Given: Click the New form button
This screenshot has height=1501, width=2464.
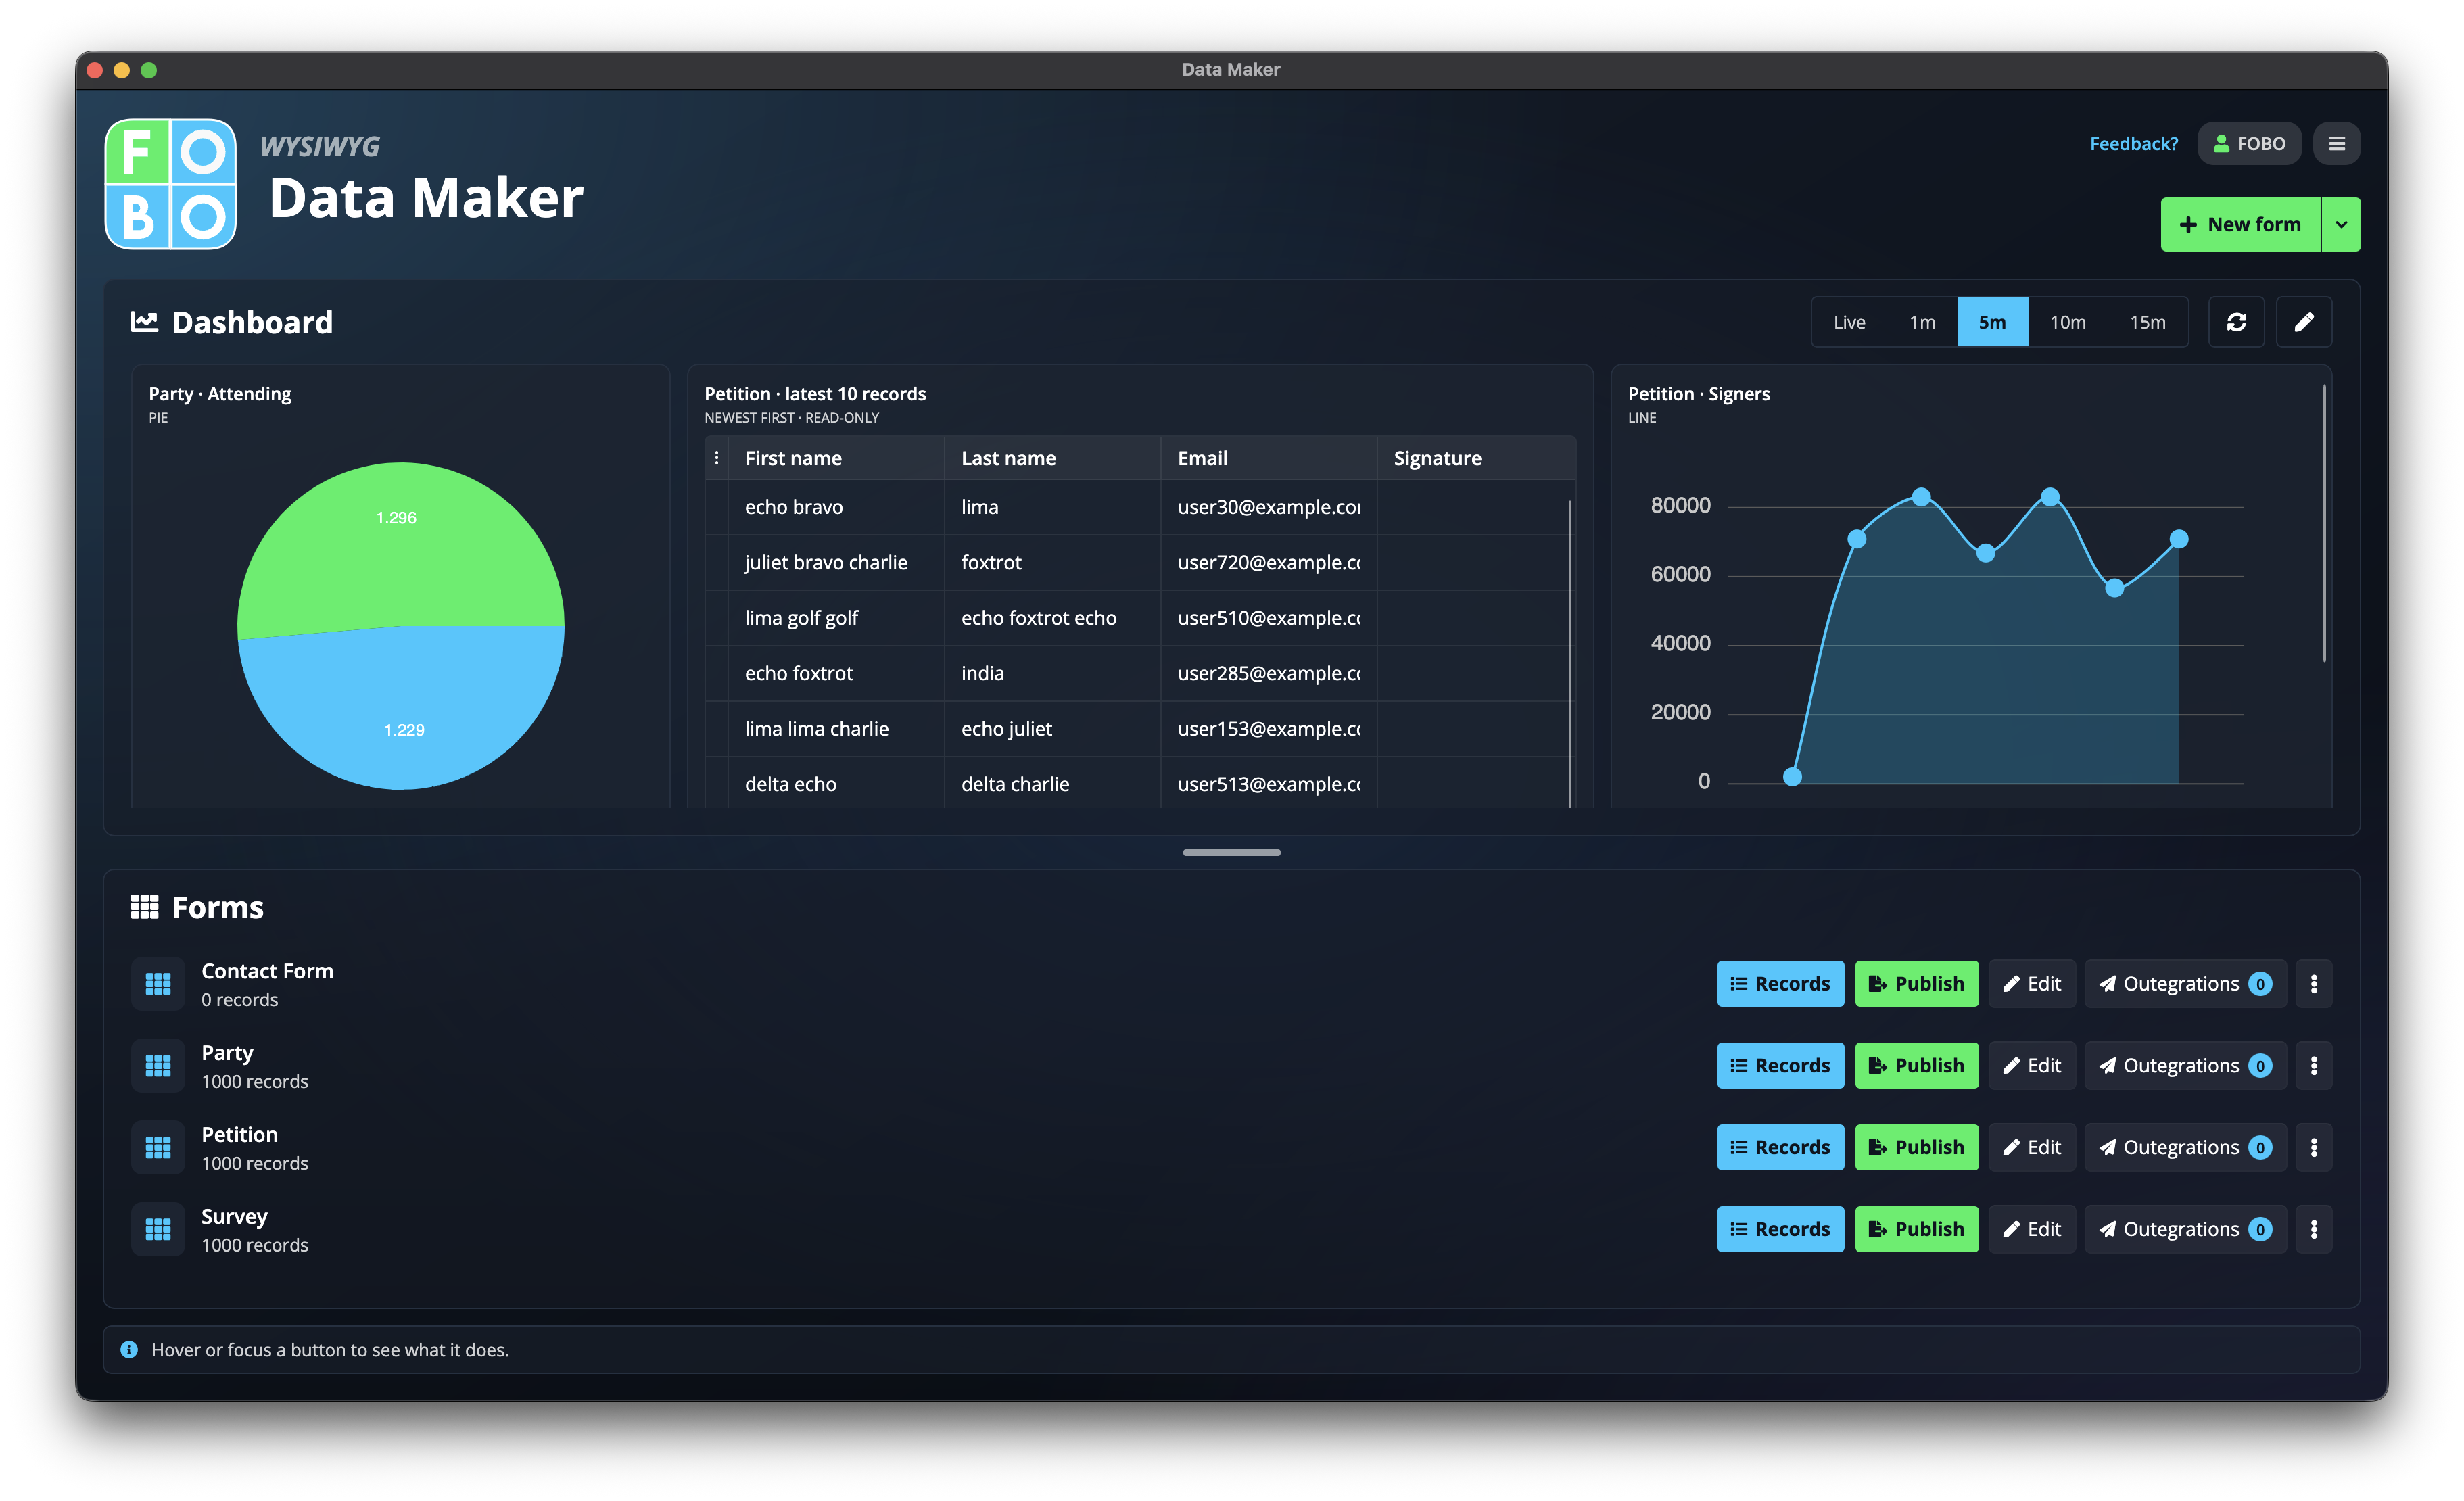Looking at the screenshot, I should [x=2240, y=224].
